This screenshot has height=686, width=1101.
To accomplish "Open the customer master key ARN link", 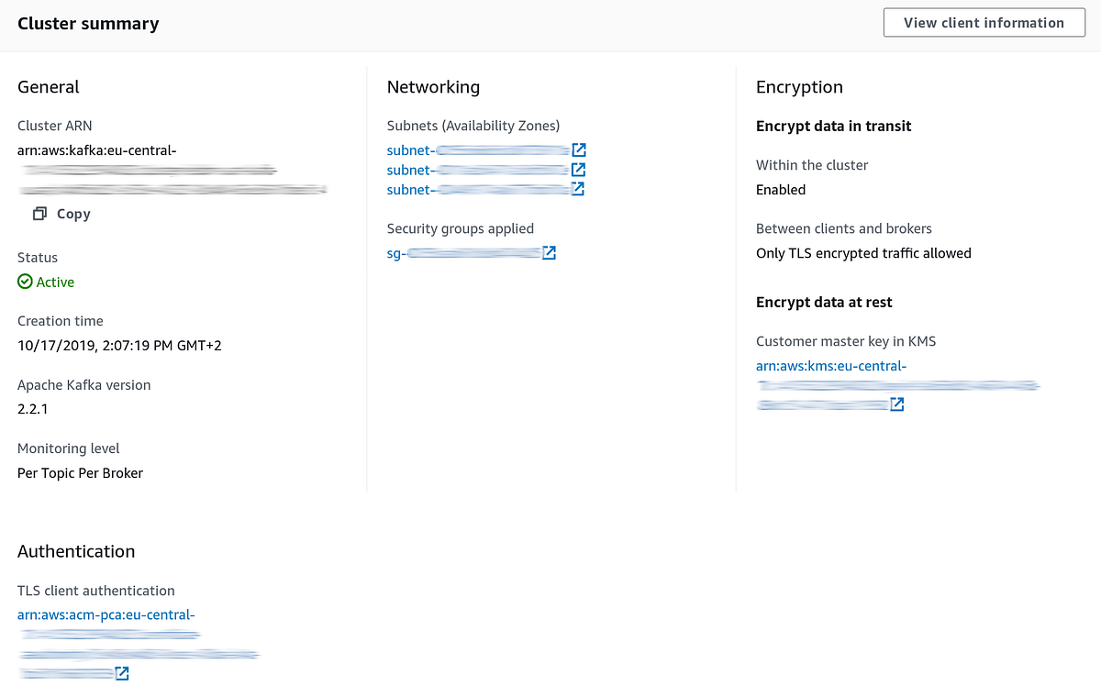I will [x=830, y=365].
